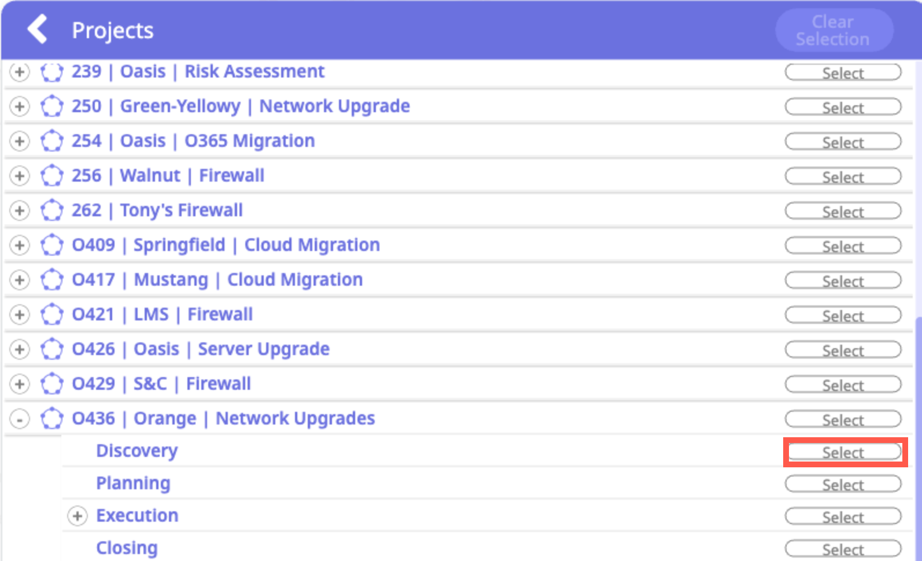Open the 250 Green-Yellowy Network Upgrade project
The height and width of the screenshot is (561, 922).
[x=240, y=106]
